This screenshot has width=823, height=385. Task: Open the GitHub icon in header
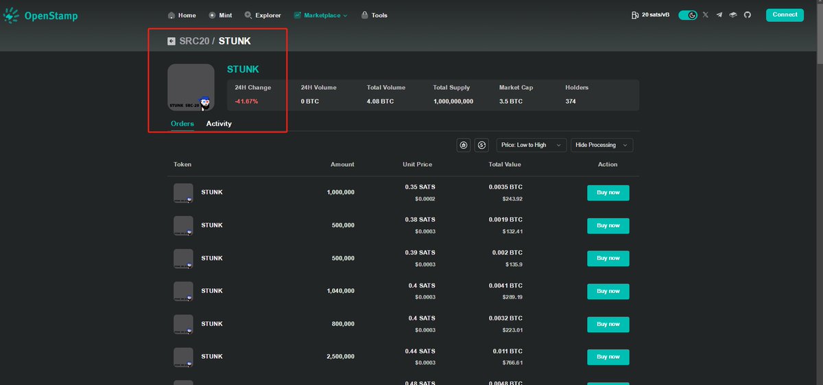click(x=748, y=15)
